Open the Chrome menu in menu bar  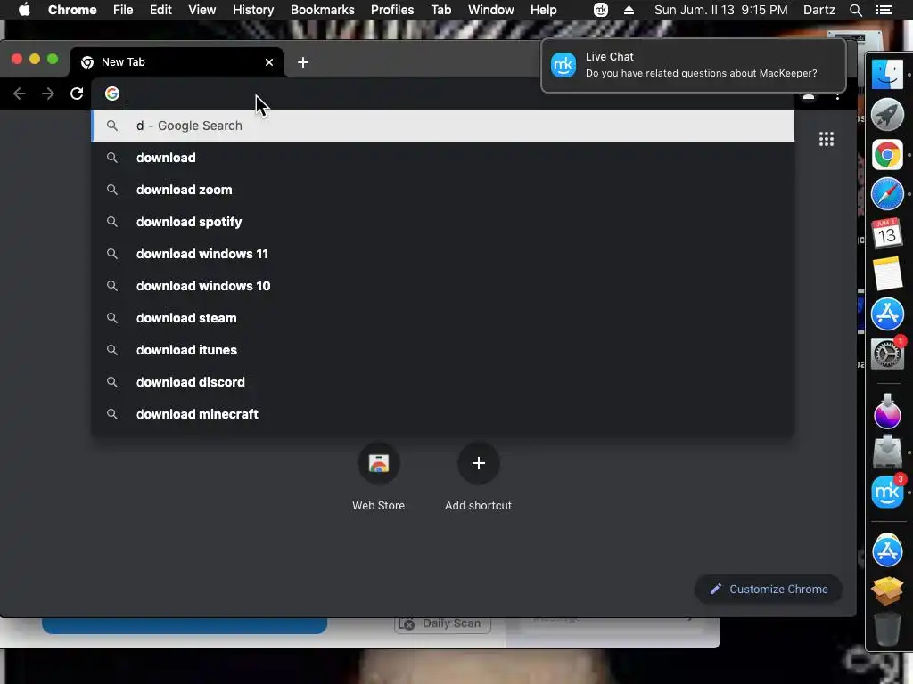point(72,10)
